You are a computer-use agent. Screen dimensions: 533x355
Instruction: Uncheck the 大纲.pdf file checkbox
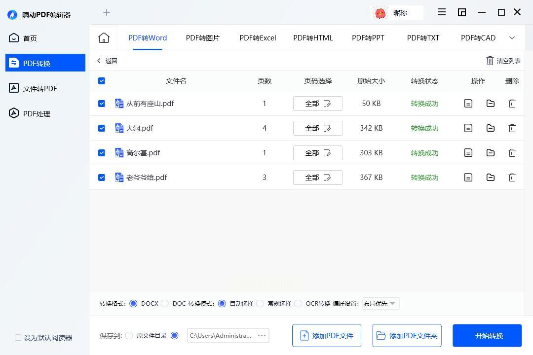click(x=102, y=128)
